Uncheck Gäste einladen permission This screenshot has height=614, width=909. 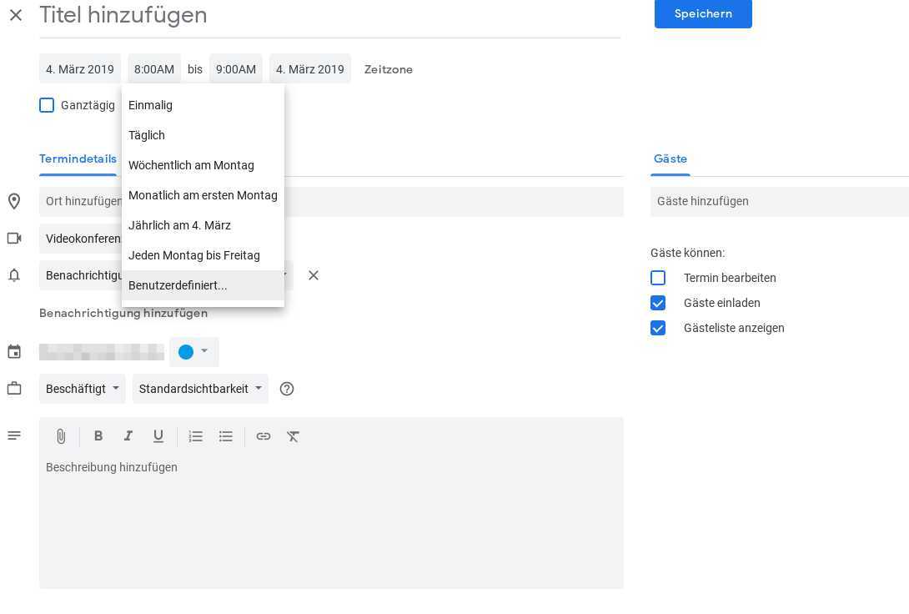pos(658,303)
